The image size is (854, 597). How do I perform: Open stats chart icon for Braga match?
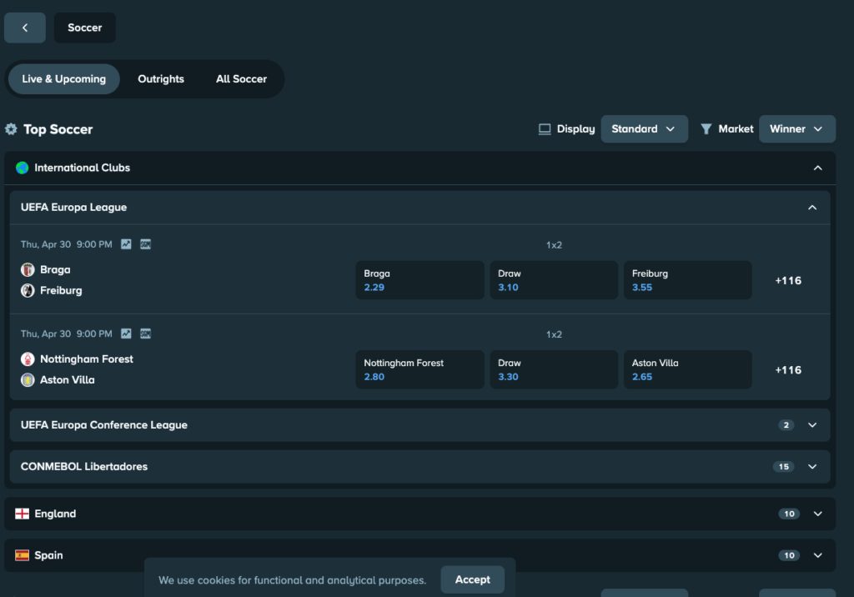126,244
